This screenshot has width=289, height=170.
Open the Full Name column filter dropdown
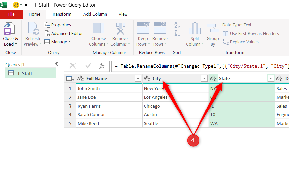[x=138, y=78]
